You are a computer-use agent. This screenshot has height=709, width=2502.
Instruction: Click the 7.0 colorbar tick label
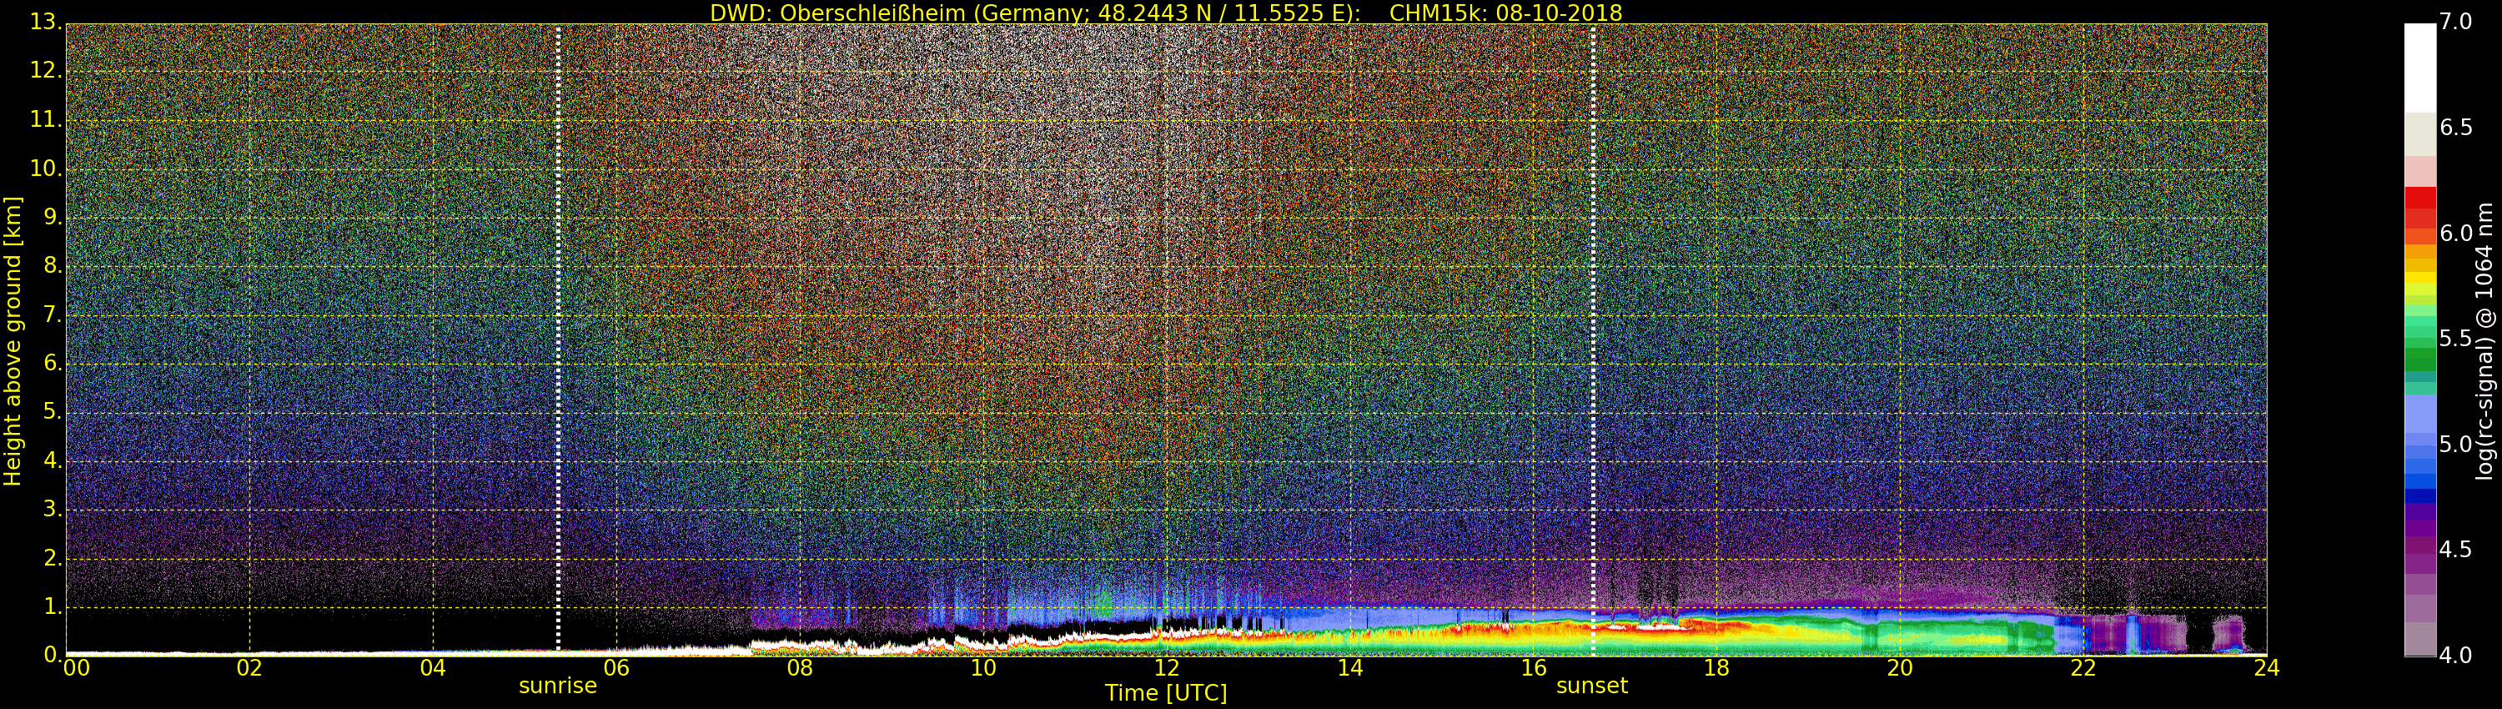2456,23
